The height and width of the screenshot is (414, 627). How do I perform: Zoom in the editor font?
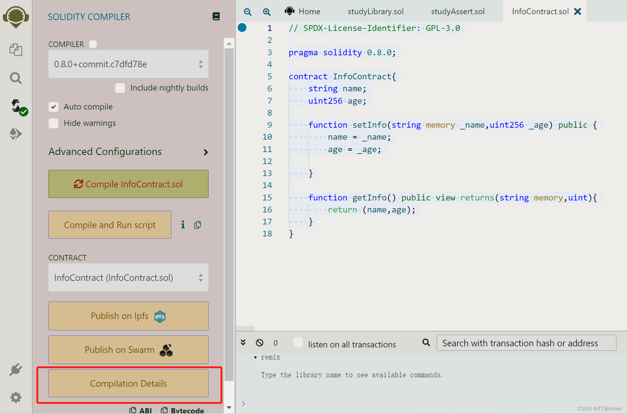coord(267,12)
